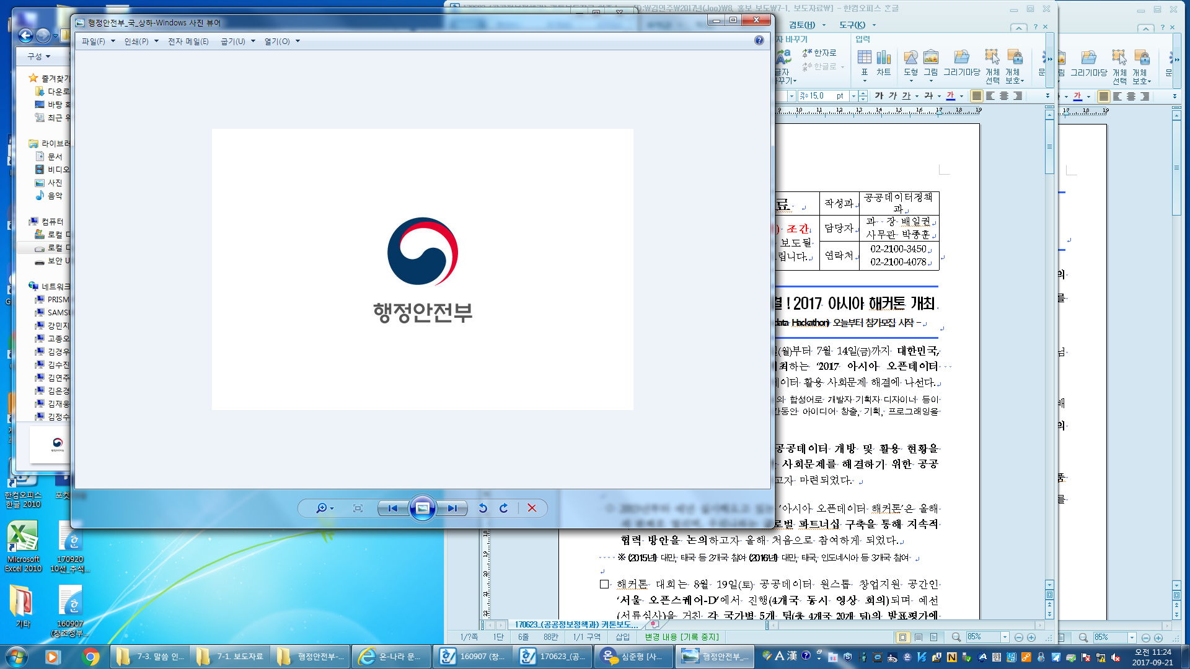Viewport: 1190px width, 669px height.
Task: Open Photo Viewer help icon
Action: click(759, 40)
